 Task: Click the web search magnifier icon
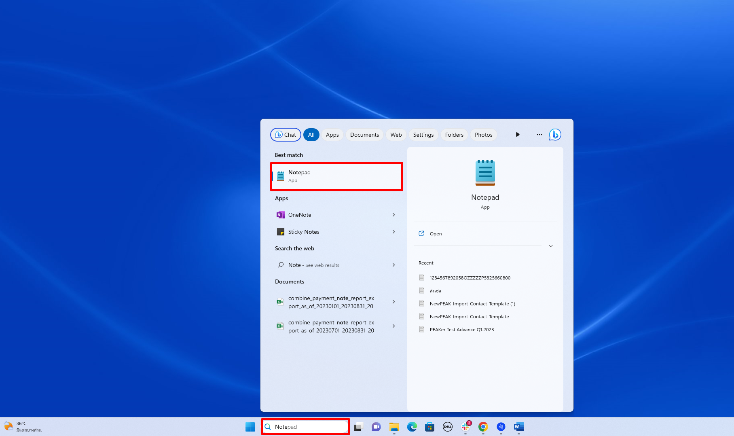pyautogui.click(x=281, y=265)
